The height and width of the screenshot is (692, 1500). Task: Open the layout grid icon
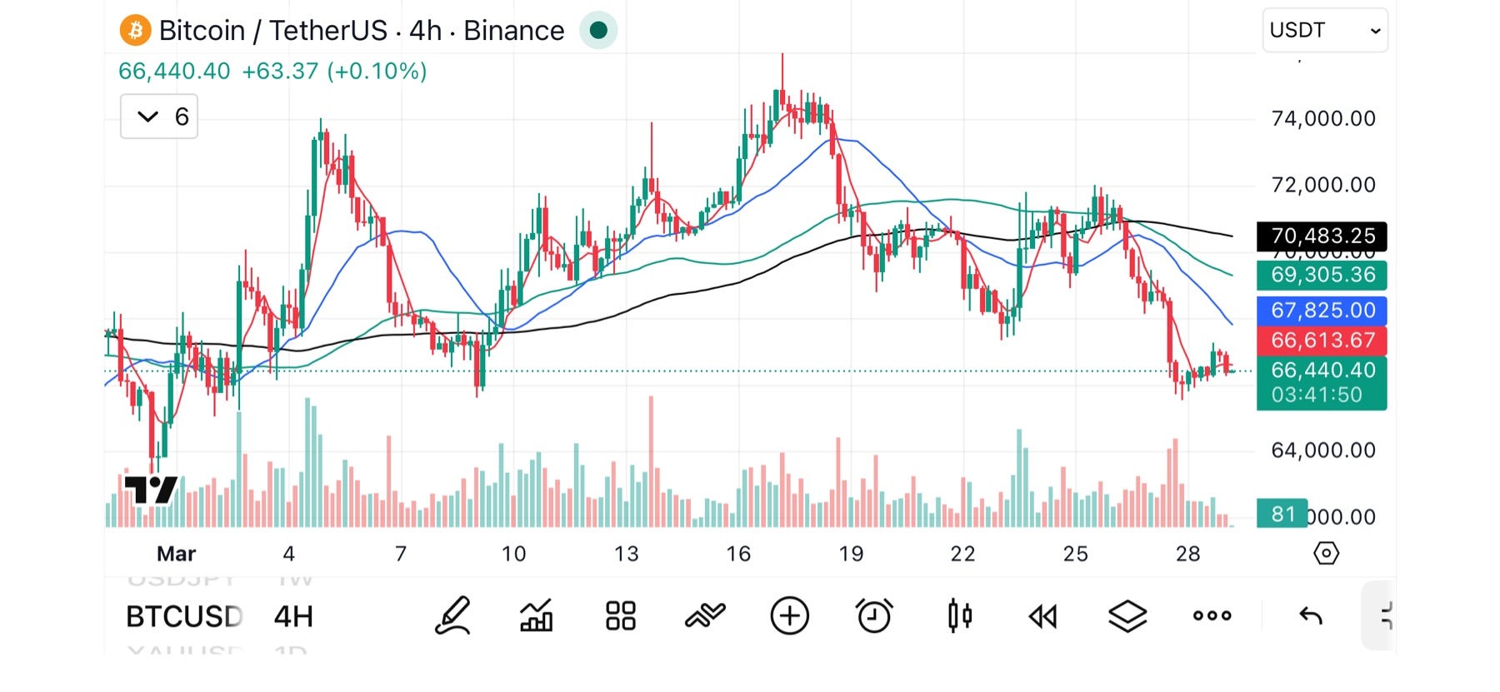pos(620,616)
